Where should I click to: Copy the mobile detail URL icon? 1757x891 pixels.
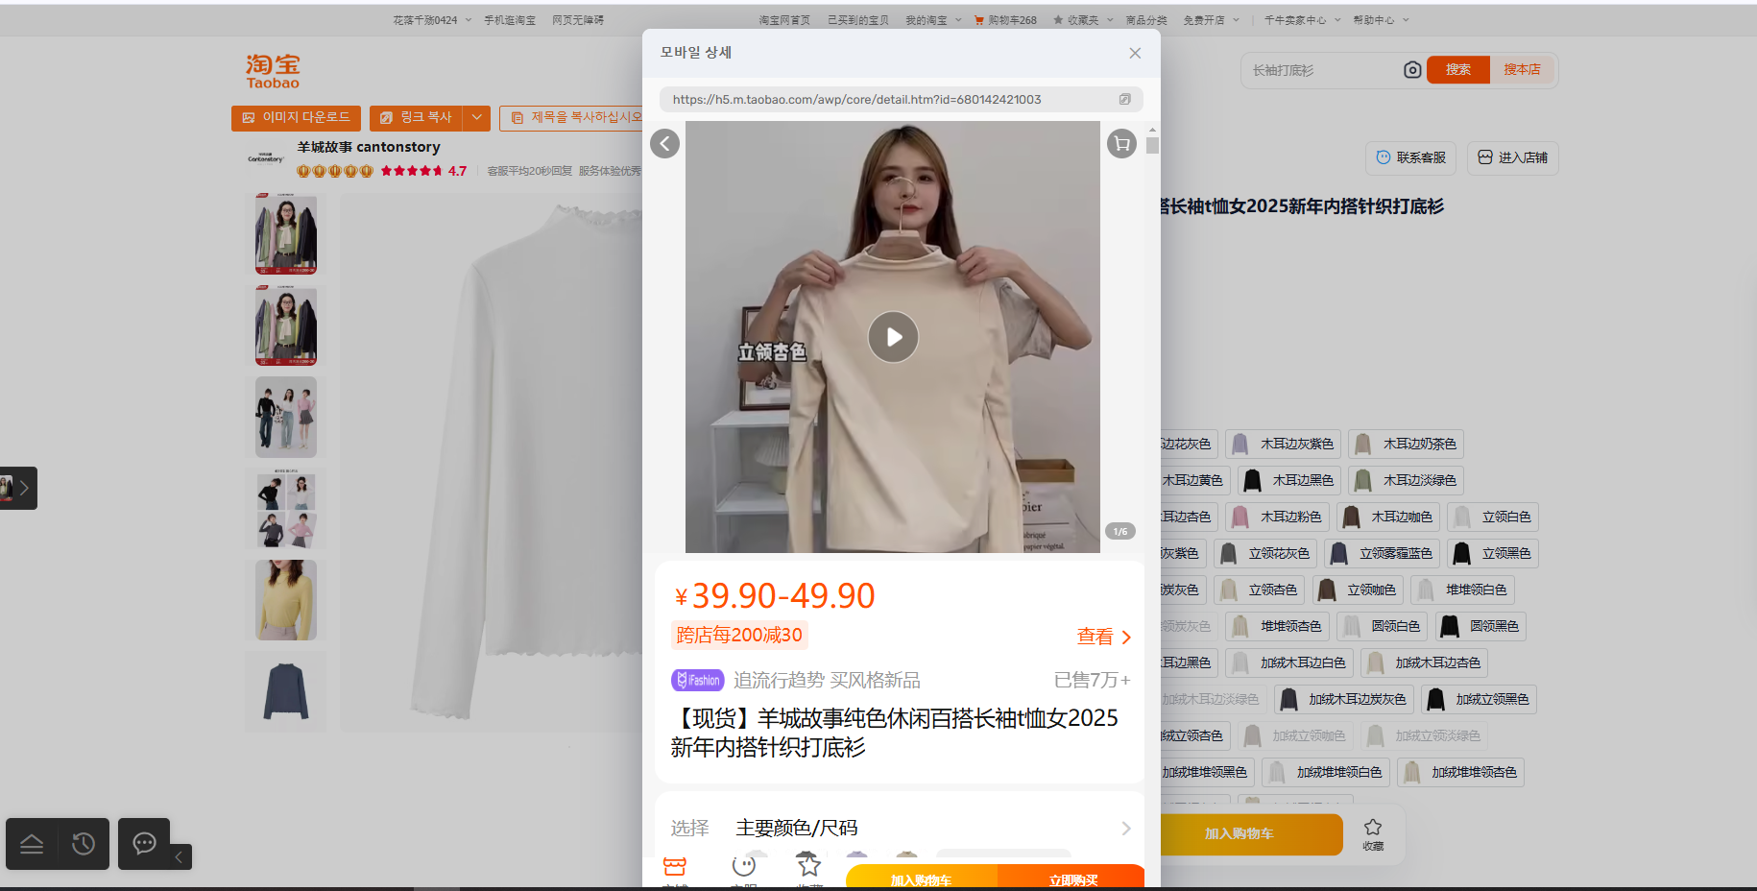tap(1124, 99)
